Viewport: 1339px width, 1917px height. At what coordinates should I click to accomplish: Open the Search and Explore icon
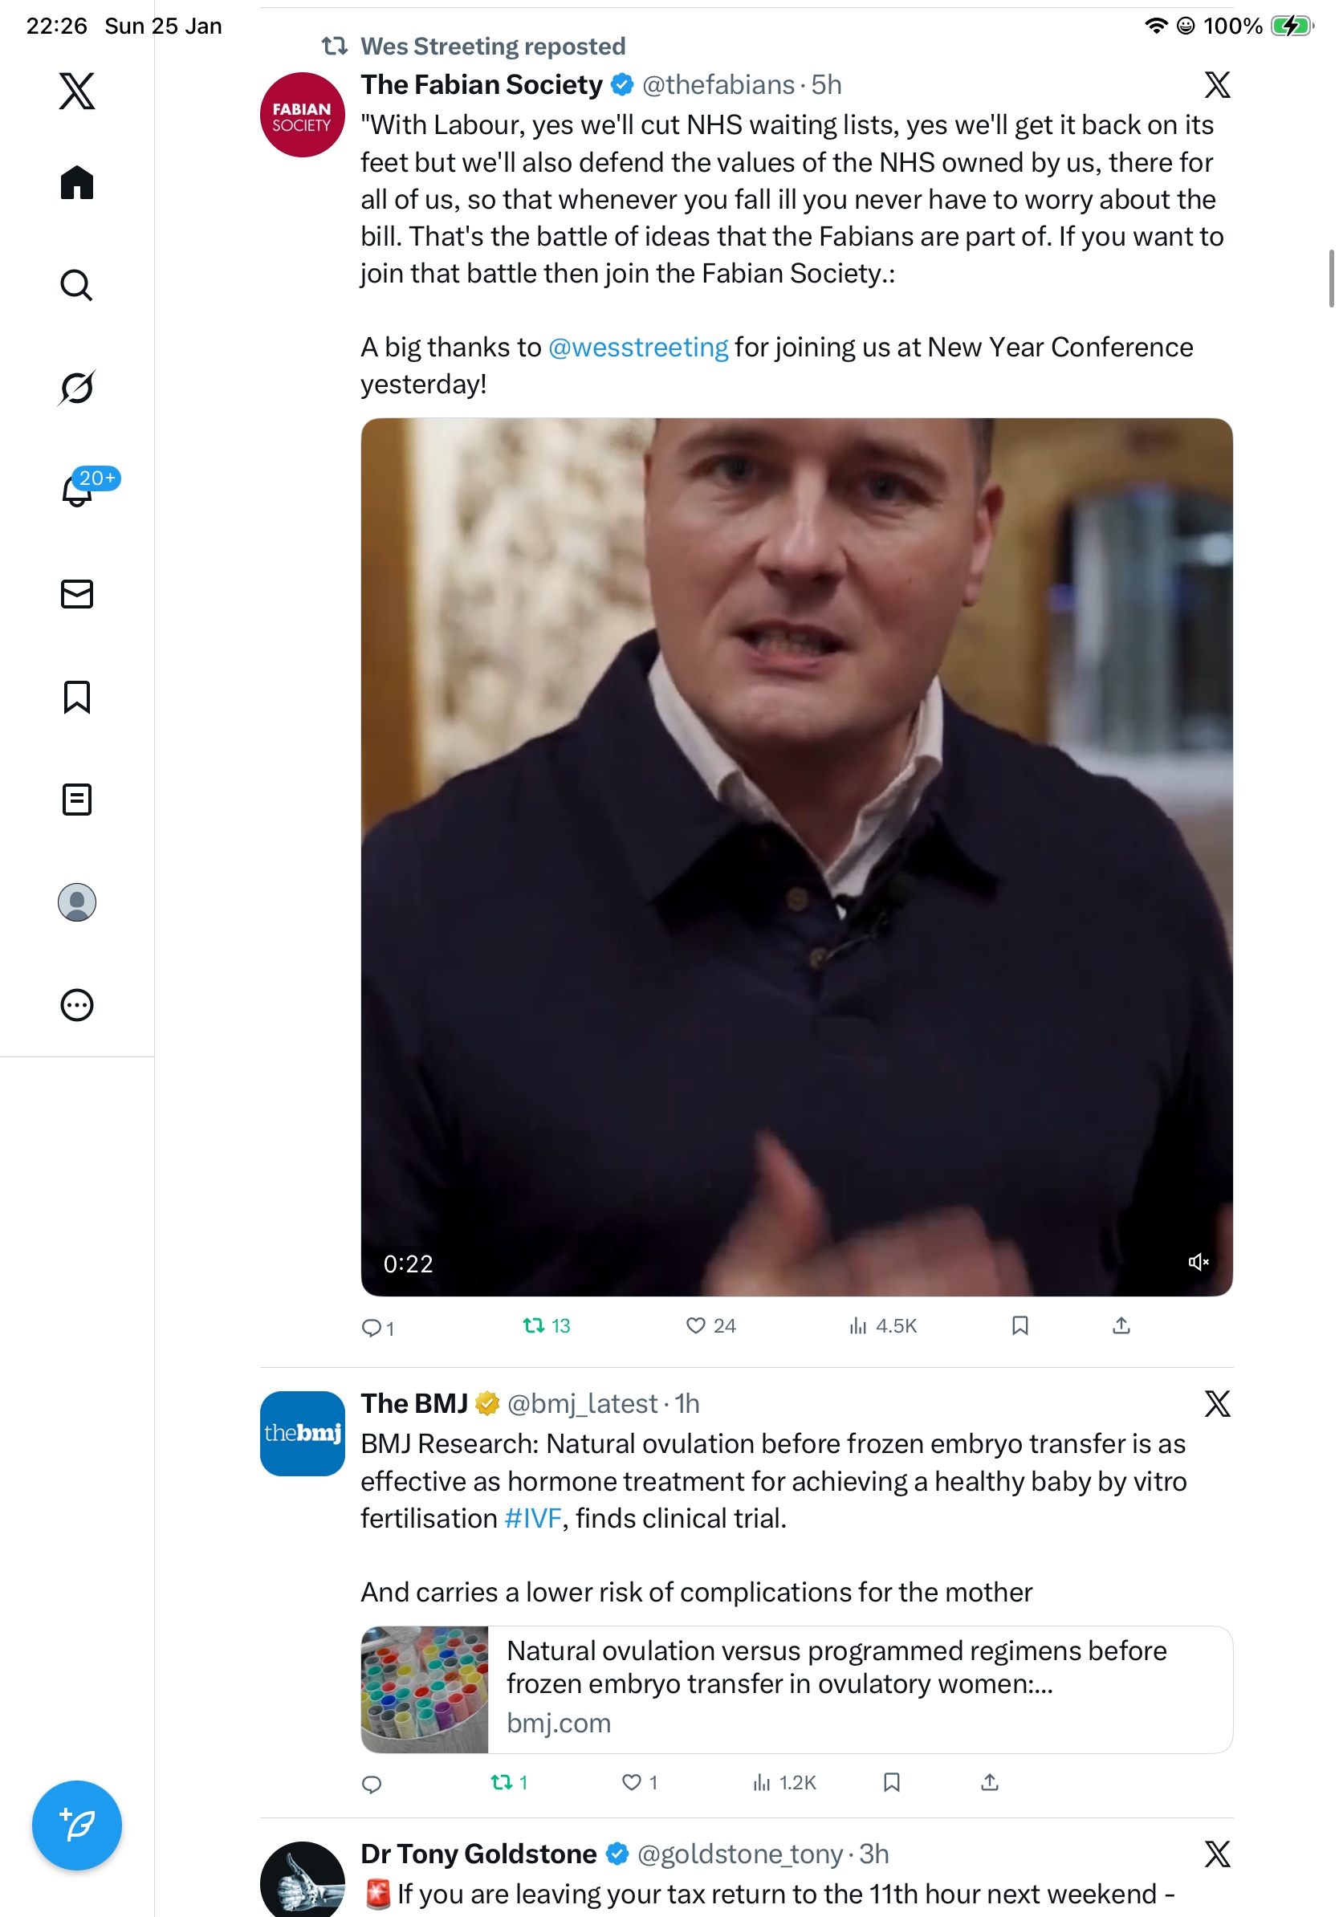[x=77, y=285]
